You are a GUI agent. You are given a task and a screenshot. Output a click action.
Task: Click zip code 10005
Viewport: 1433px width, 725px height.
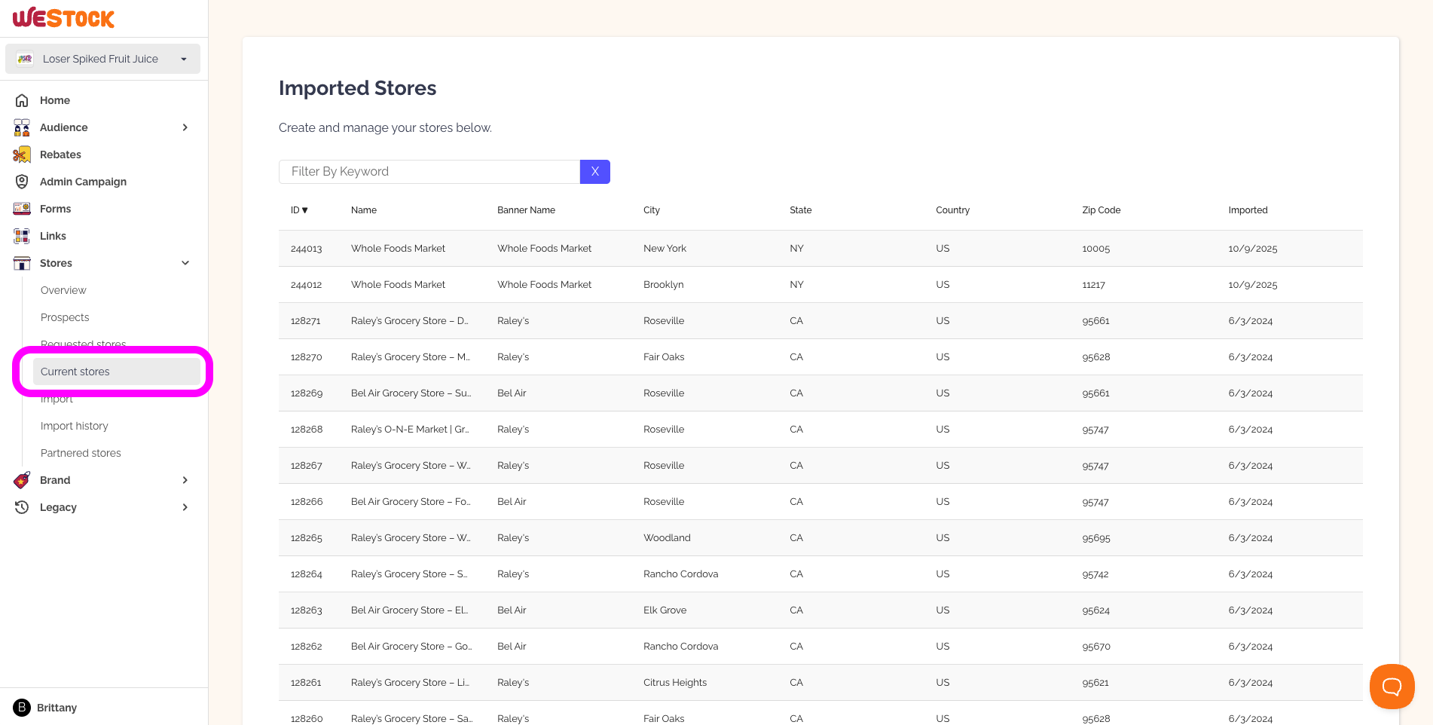click(x=1095, y=249)
